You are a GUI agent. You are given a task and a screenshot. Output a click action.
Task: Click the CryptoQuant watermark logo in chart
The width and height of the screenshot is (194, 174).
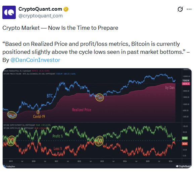pos(184,166)
